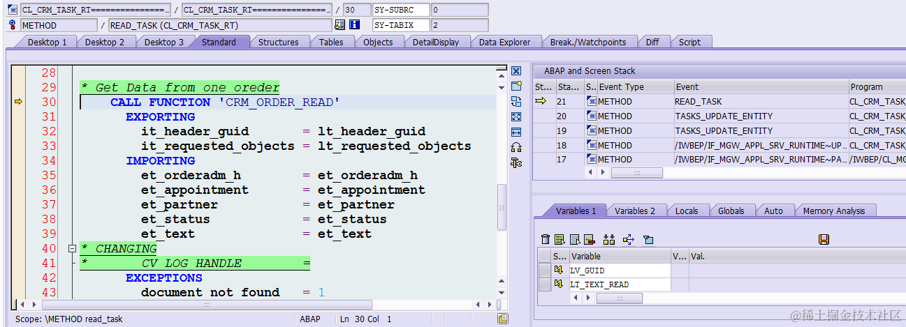
Task: Click the Program column header in stack
Action: 877,87
